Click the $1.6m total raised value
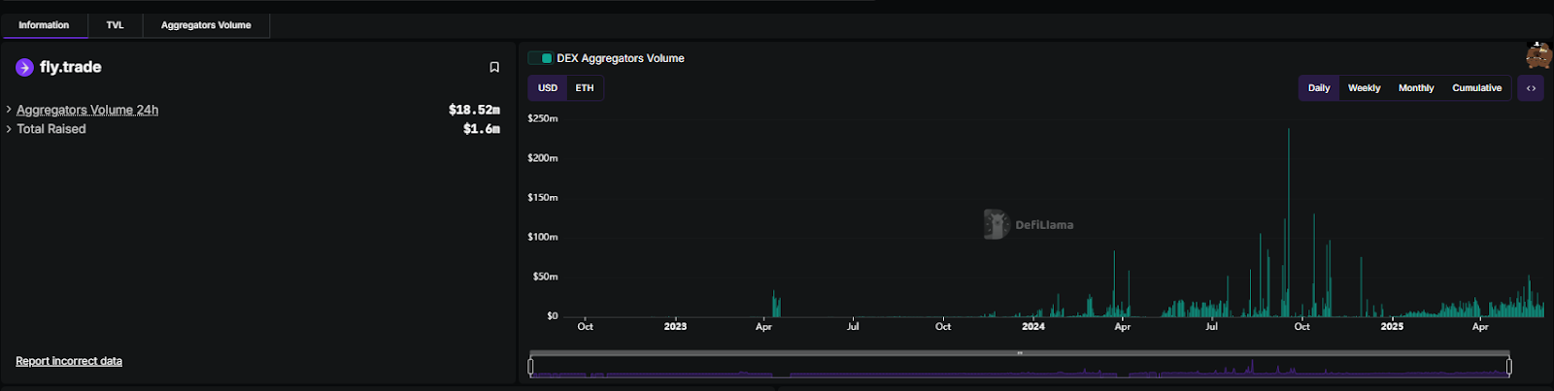This screenshot has width=1554, height=391. click(x=482, y=129)
